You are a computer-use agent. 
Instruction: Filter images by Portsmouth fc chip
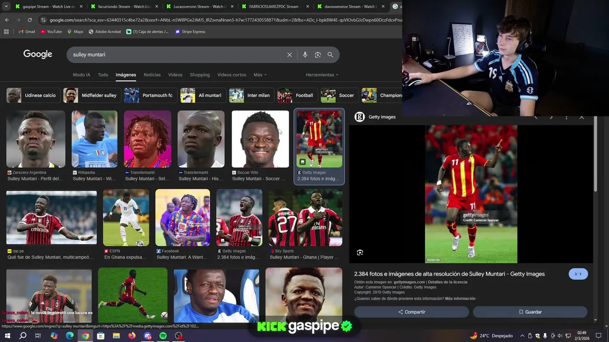150,95
